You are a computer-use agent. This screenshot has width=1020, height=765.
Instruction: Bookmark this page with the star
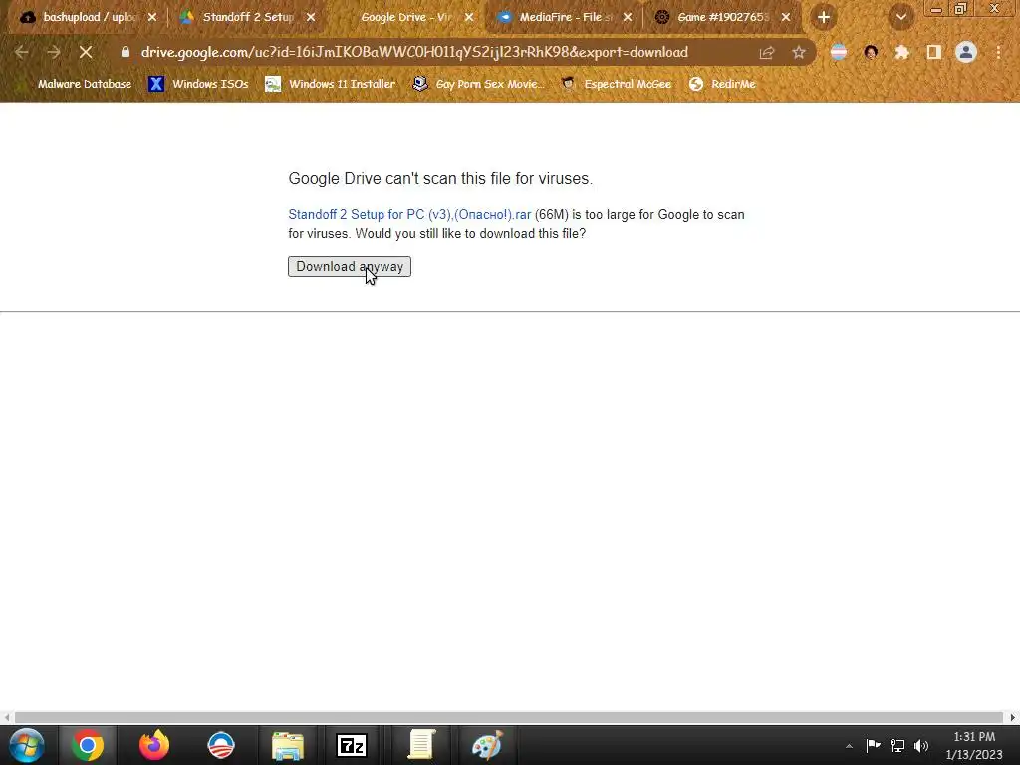tap(799, 52)
